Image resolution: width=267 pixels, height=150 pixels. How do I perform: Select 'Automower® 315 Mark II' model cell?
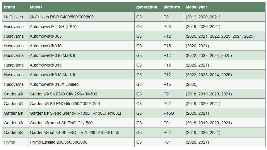click(81, 75)
